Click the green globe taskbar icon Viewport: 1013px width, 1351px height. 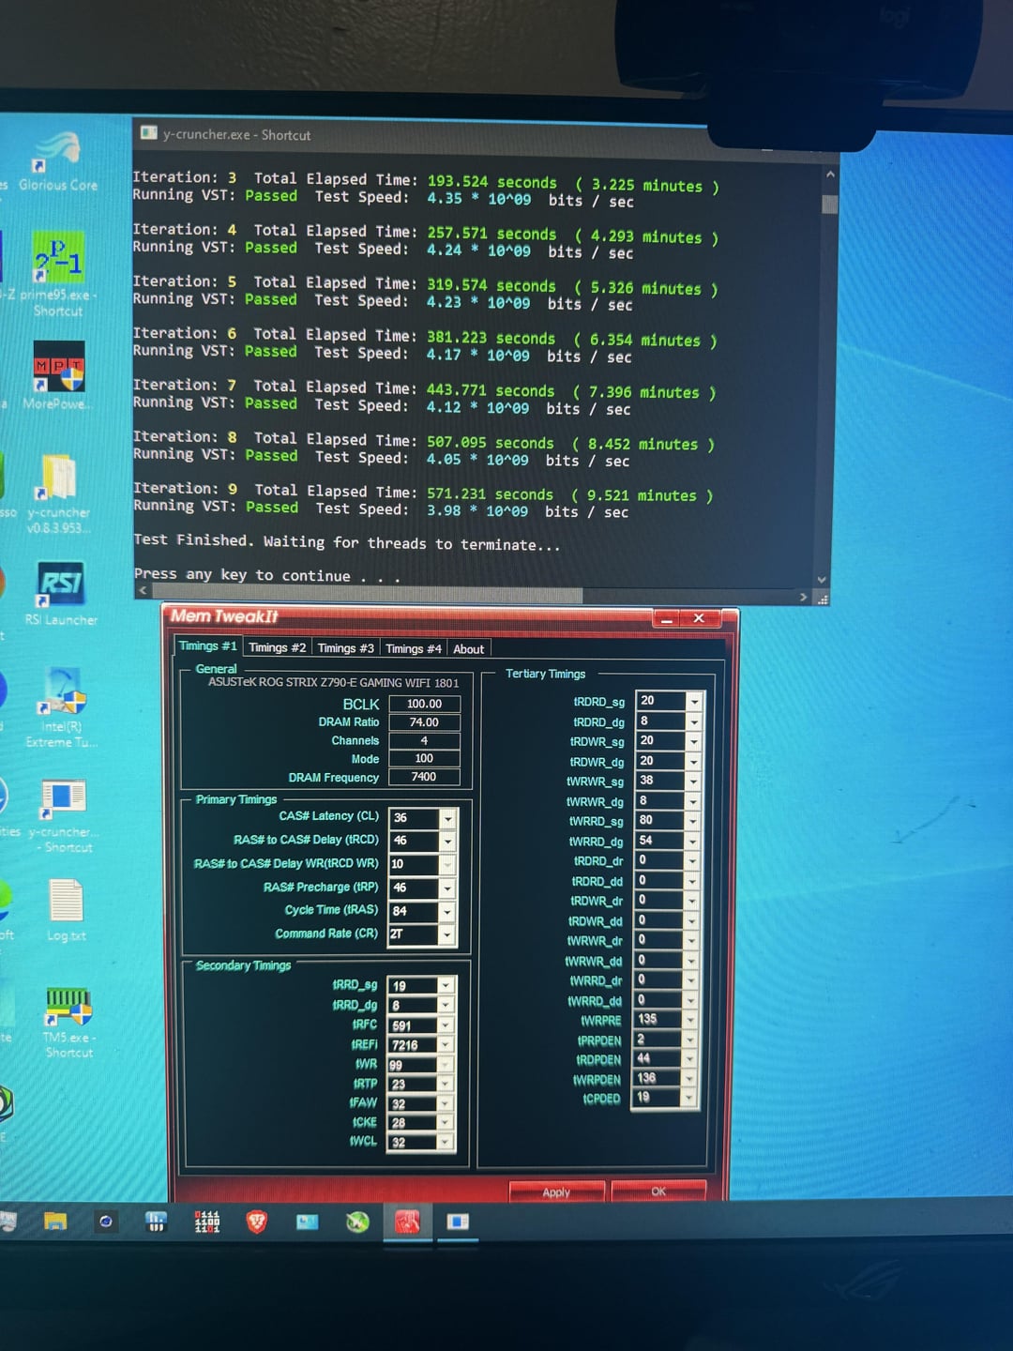tap(357, 1222)
